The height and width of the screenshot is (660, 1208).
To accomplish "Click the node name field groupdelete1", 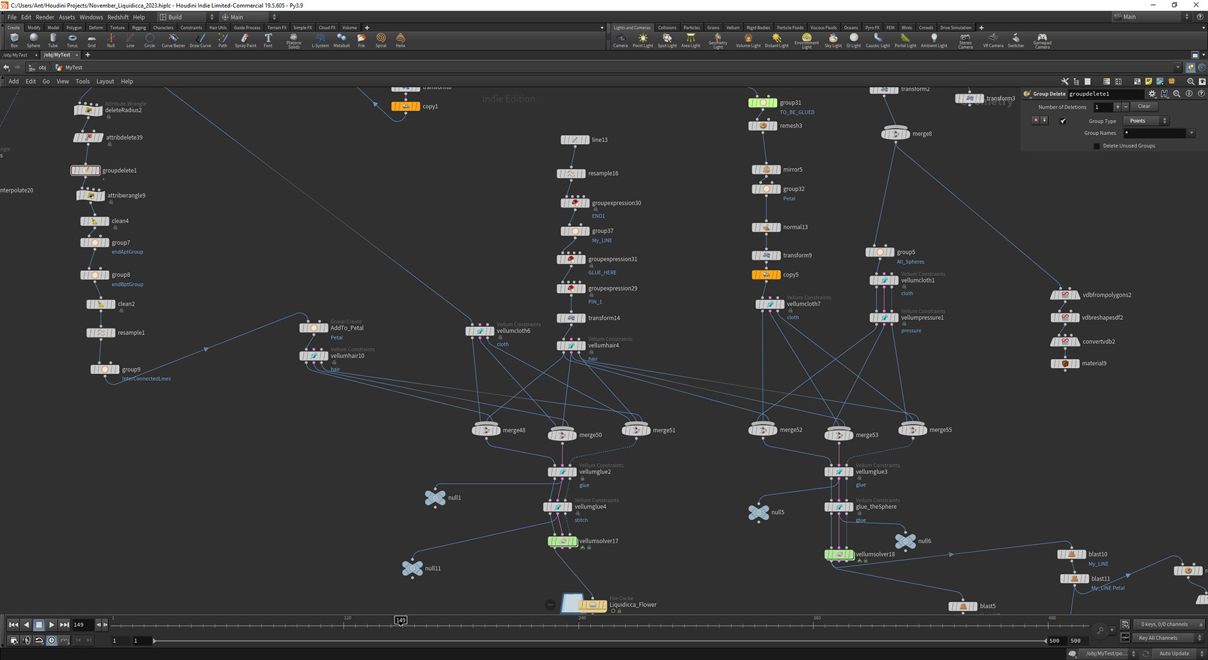I will coord(1105,94).
